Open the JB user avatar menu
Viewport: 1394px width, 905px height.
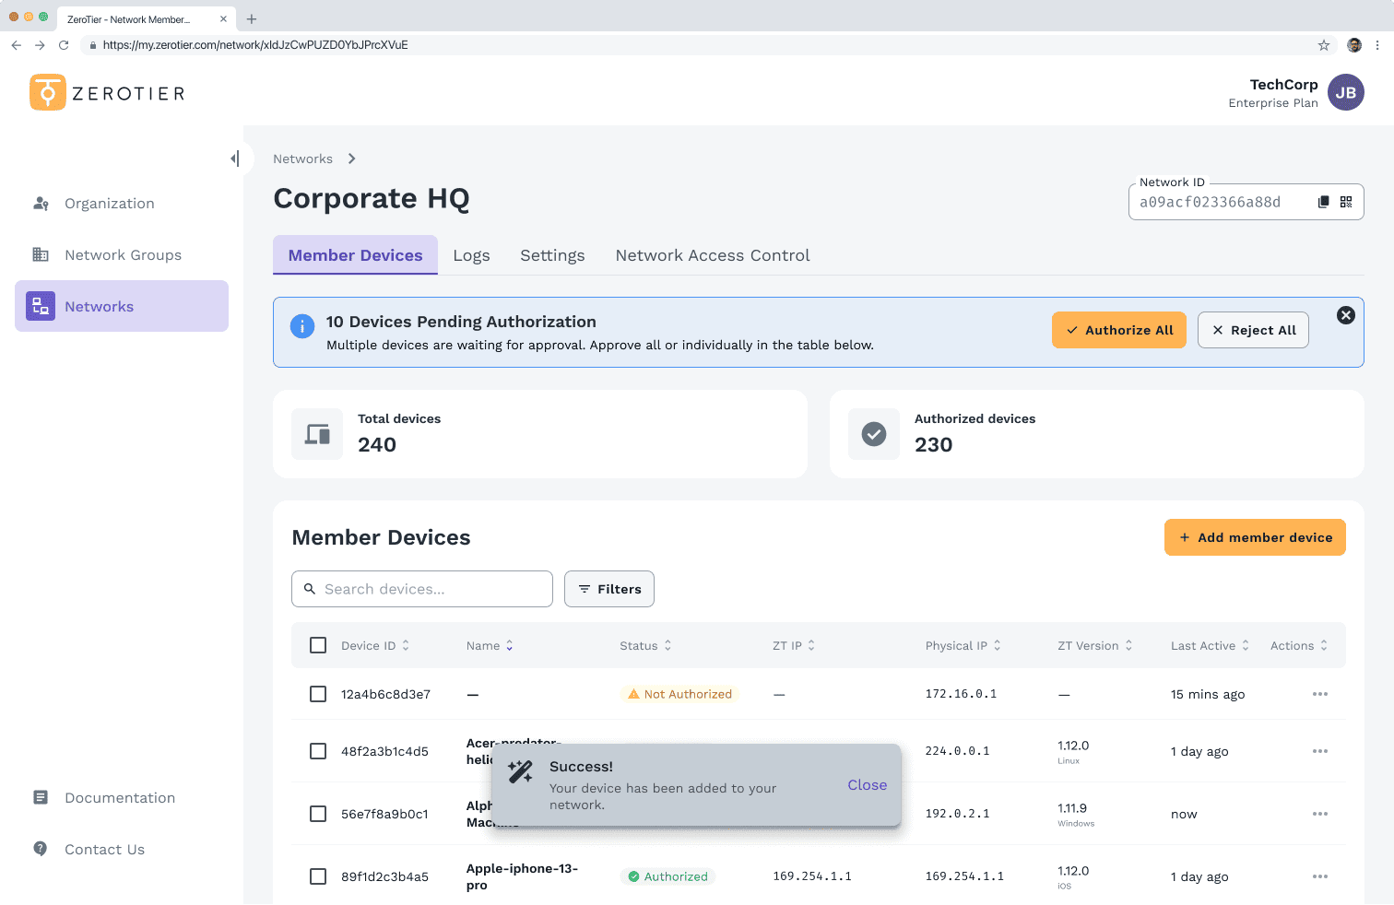[1345, 92]
